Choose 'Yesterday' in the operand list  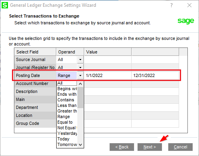tap(67, 133)
